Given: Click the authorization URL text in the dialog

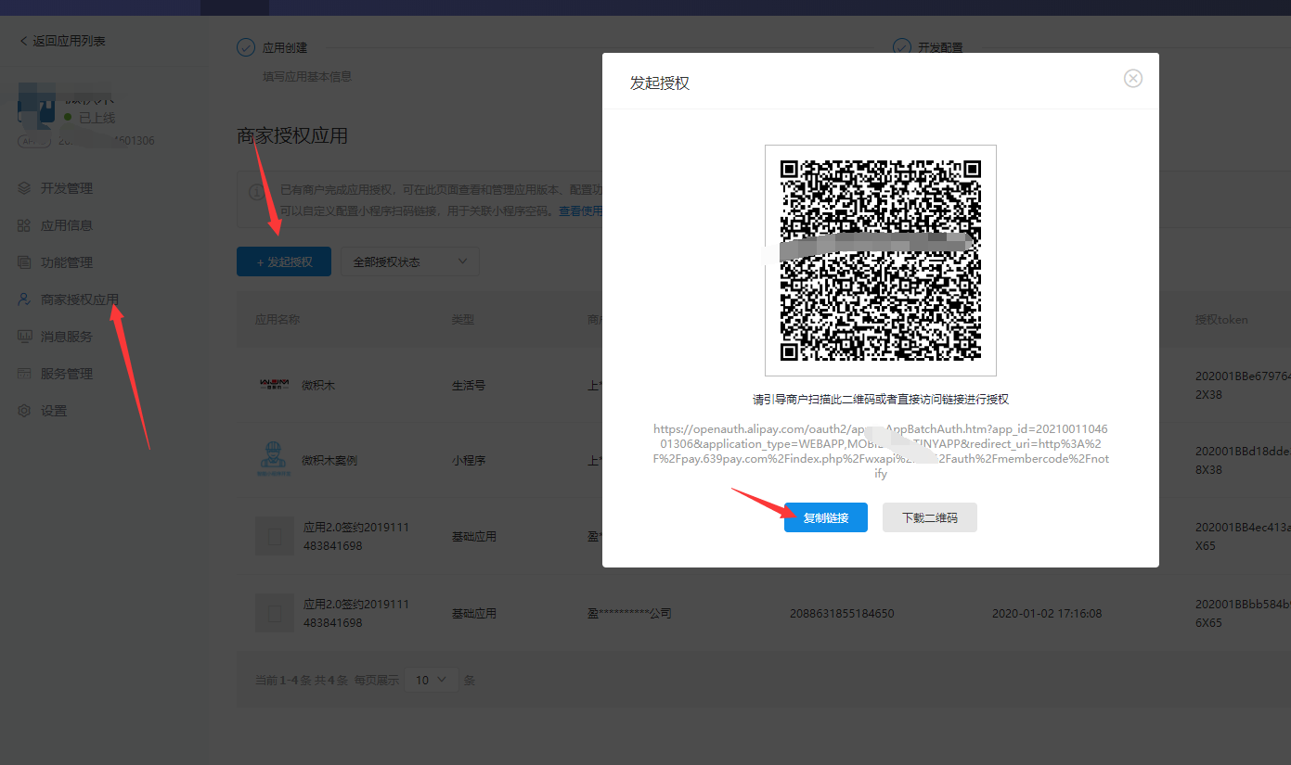Looking at the screenshot, I should tap(880, 452).
